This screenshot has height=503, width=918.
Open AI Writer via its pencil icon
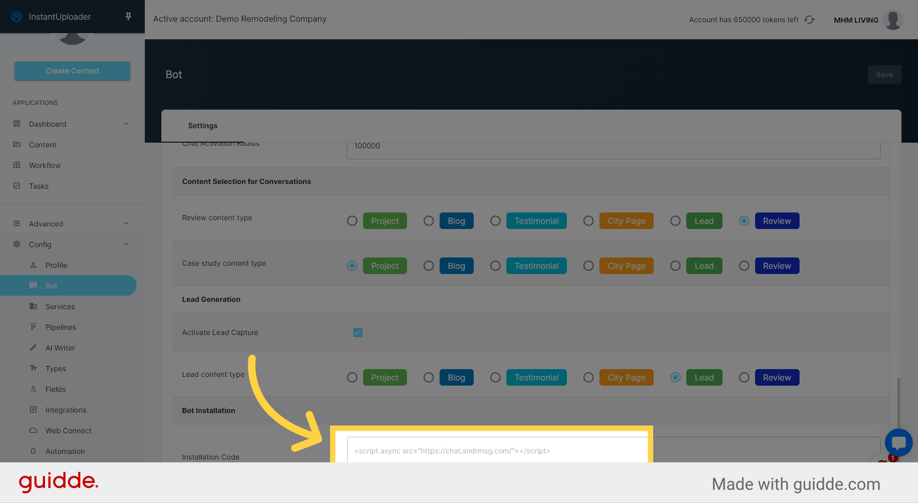coord(33,347)
